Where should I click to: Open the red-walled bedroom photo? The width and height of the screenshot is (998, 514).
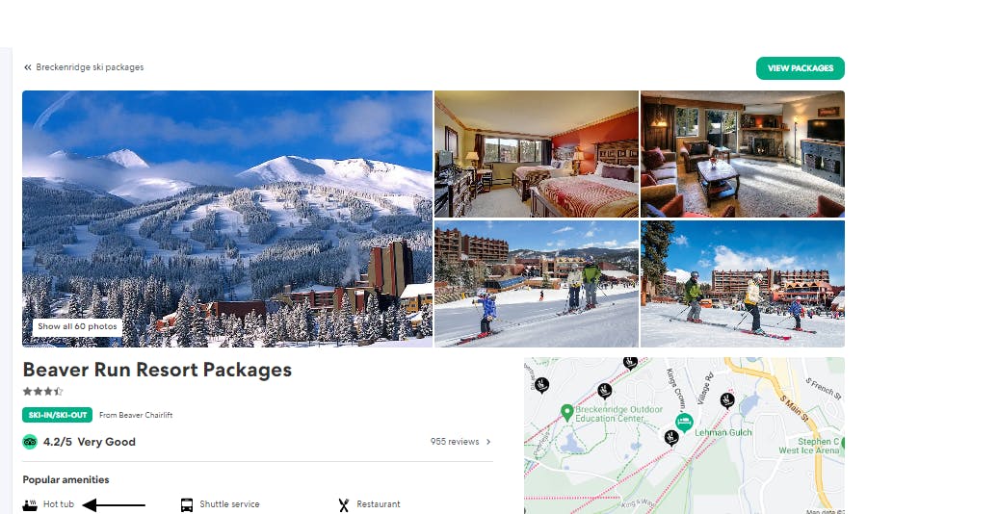(537, 154)
